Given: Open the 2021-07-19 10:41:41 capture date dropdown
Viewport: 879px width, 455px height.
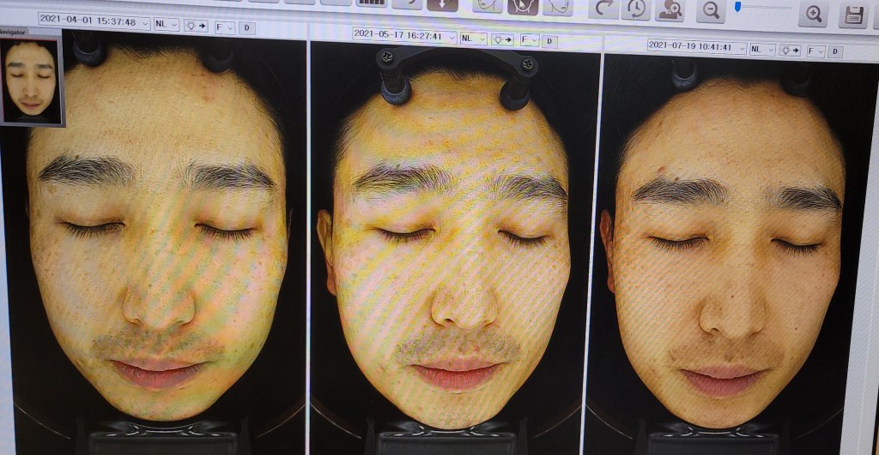Looking at the screenshot, I should (697, 47).
